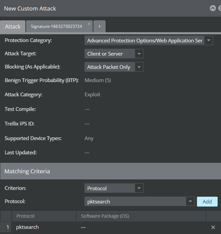Click the Add button for protocol
Screen dimensions: 221x234
click(207, 202)
